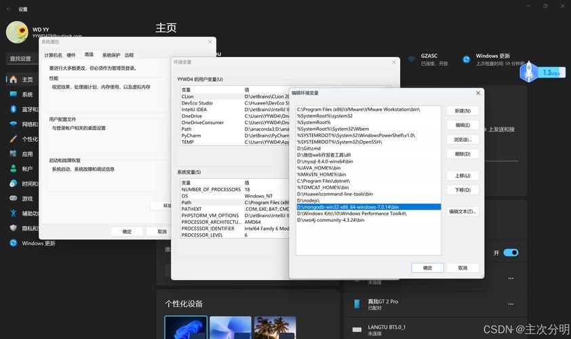The height and width of the screenshot is (339, 571).
Task: Switch to 硬件 tab in 系统属性
Action: pyautogui.click(x=71, y=55)
